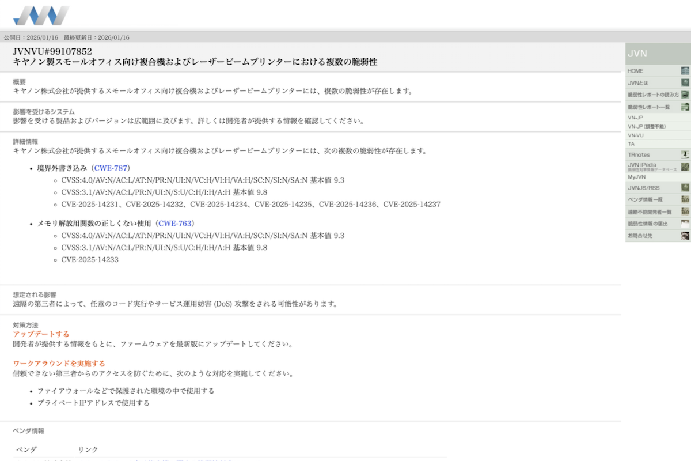Click the JVNVU#99107852 advisory ID
Viewport: 691px width, 461px height.
coord(52,51)
